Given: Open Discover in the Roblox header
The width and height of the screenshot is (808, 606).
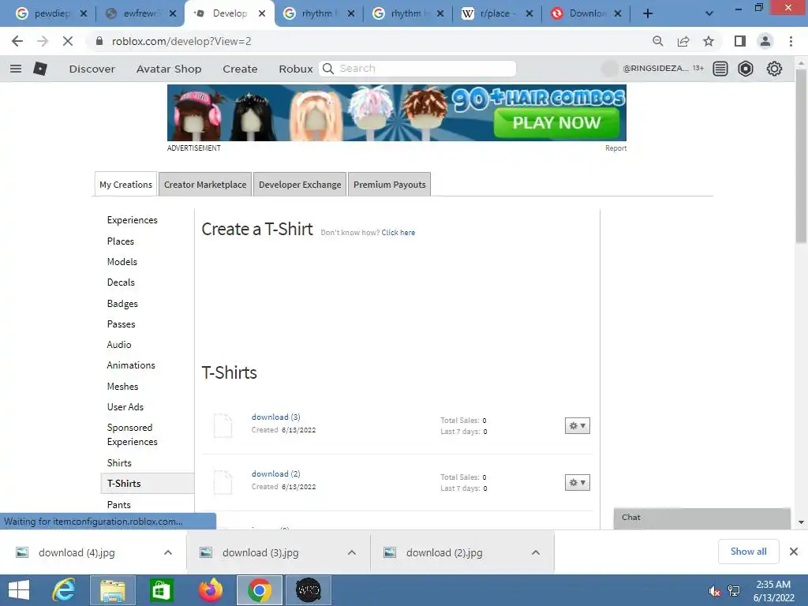Looking at the screenshot, I should click(92, 69).
